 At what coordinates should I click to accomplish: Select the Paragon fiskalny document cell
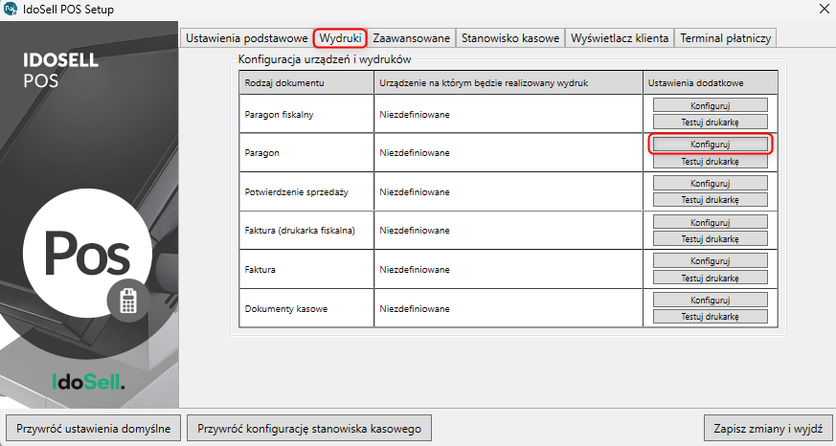[306, 114]
